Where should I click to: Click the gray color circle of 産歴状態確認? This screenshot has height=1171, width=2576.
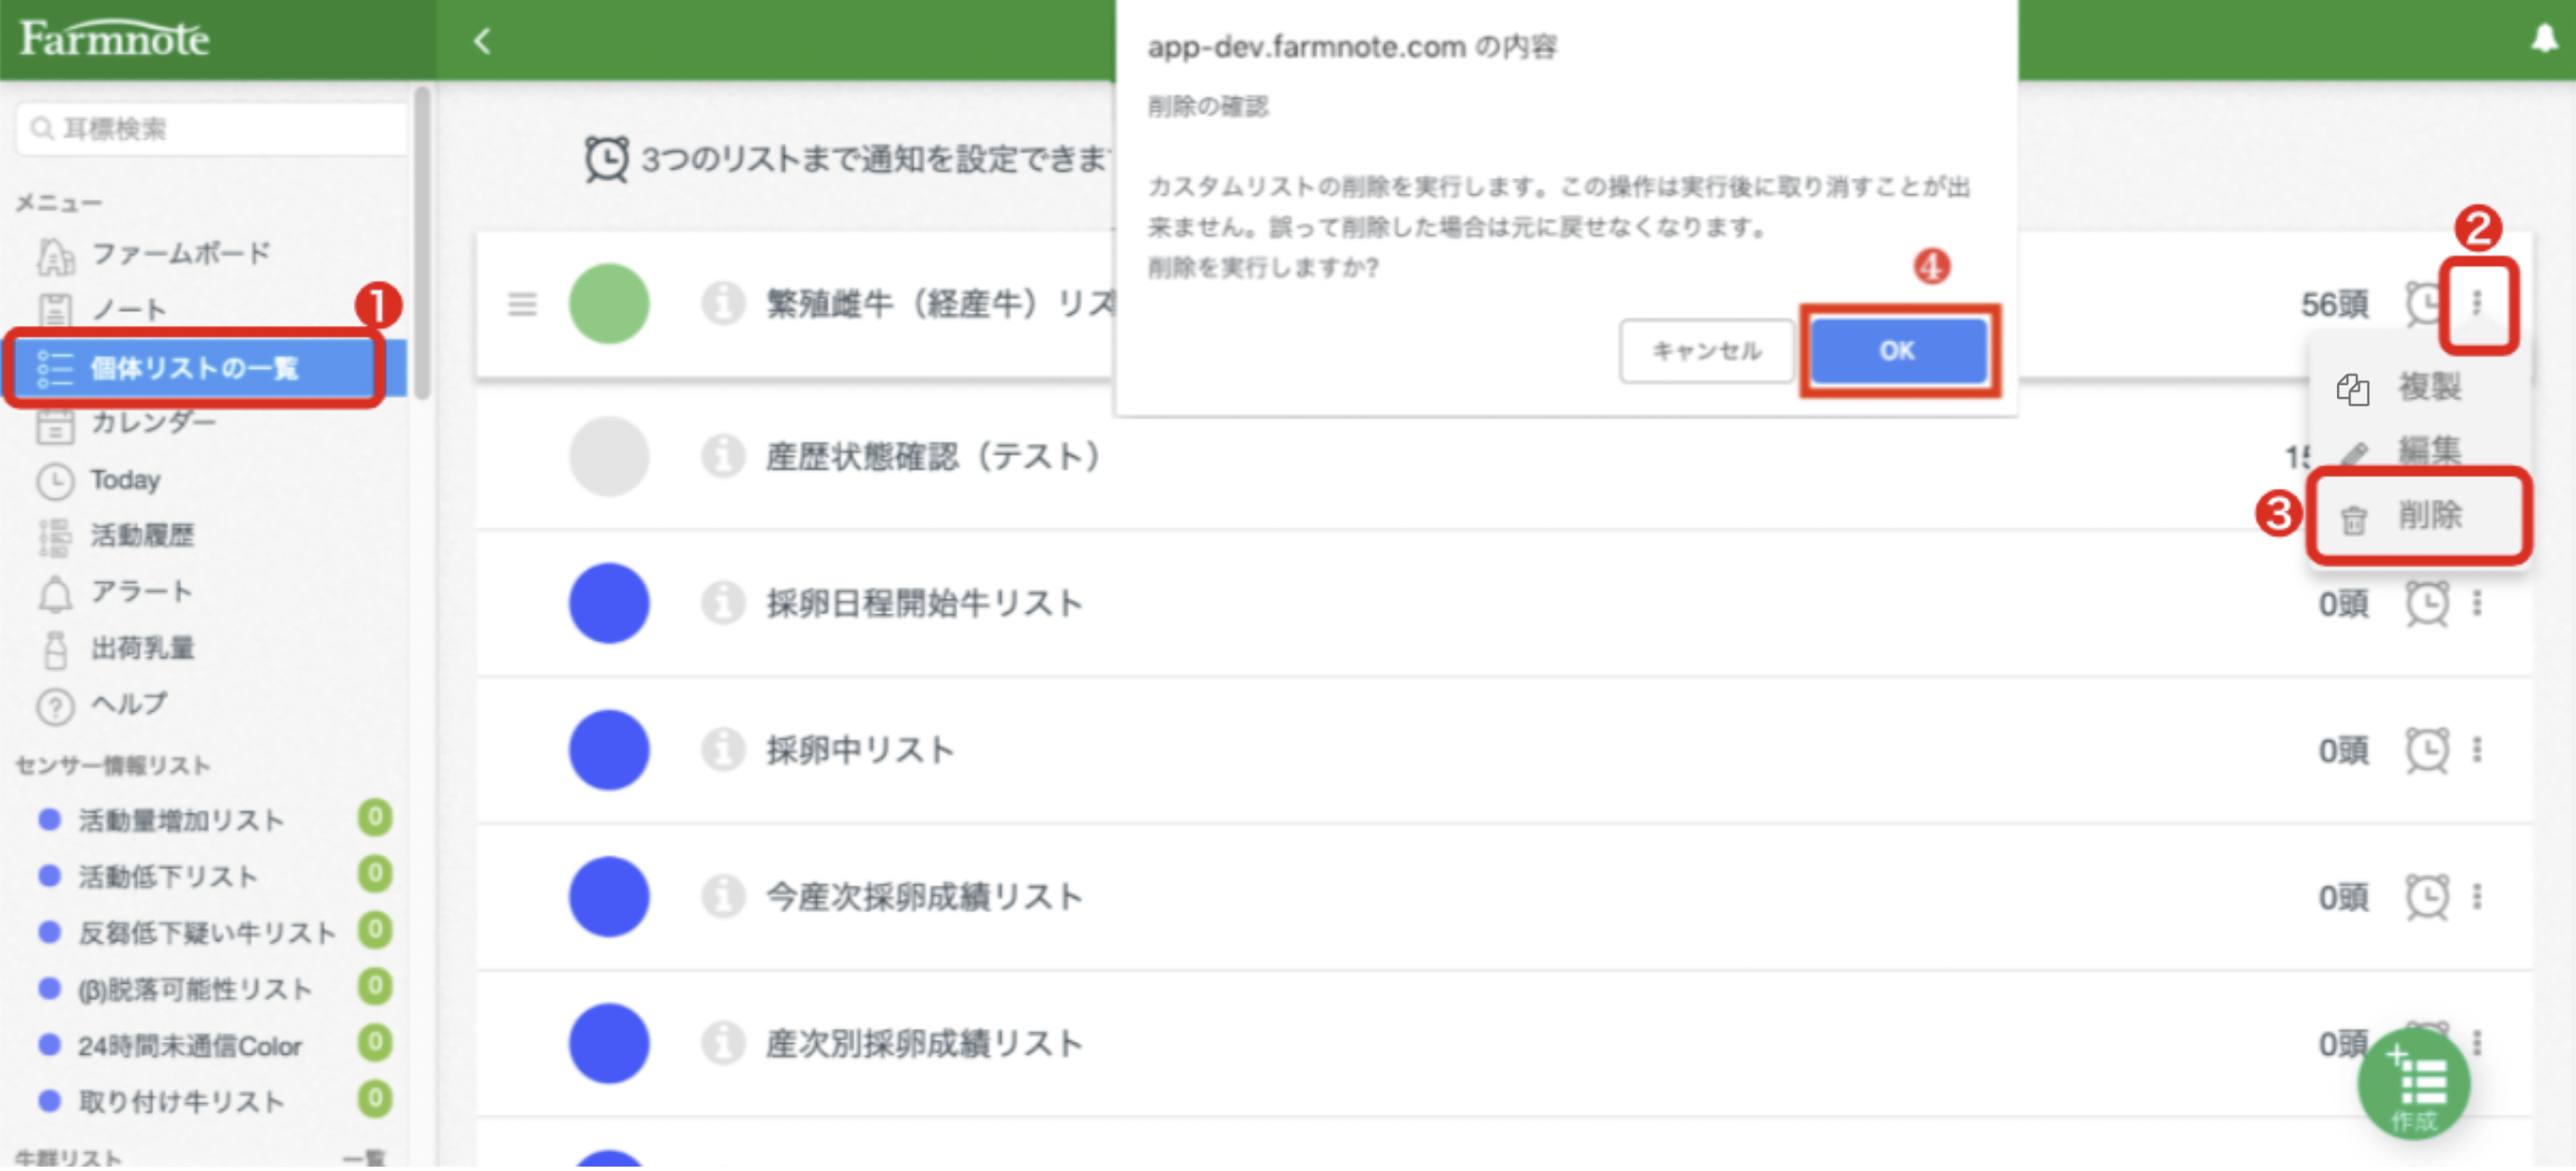pyautogui.click(x=609, y=457)
